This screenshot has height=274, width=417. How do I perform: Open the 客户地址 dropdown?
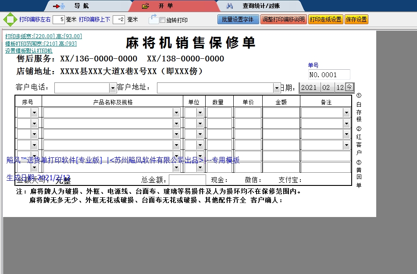pos(277,87)
